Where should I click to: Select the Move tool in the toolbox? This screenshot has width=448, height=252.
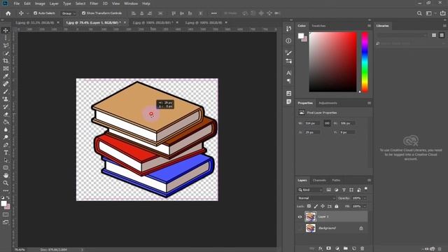click(x=6, y=30)
